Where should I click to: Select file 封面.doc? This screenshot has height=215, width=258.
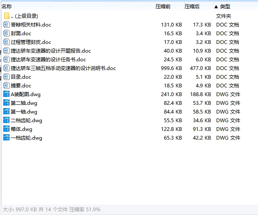[x=129, y=34]
